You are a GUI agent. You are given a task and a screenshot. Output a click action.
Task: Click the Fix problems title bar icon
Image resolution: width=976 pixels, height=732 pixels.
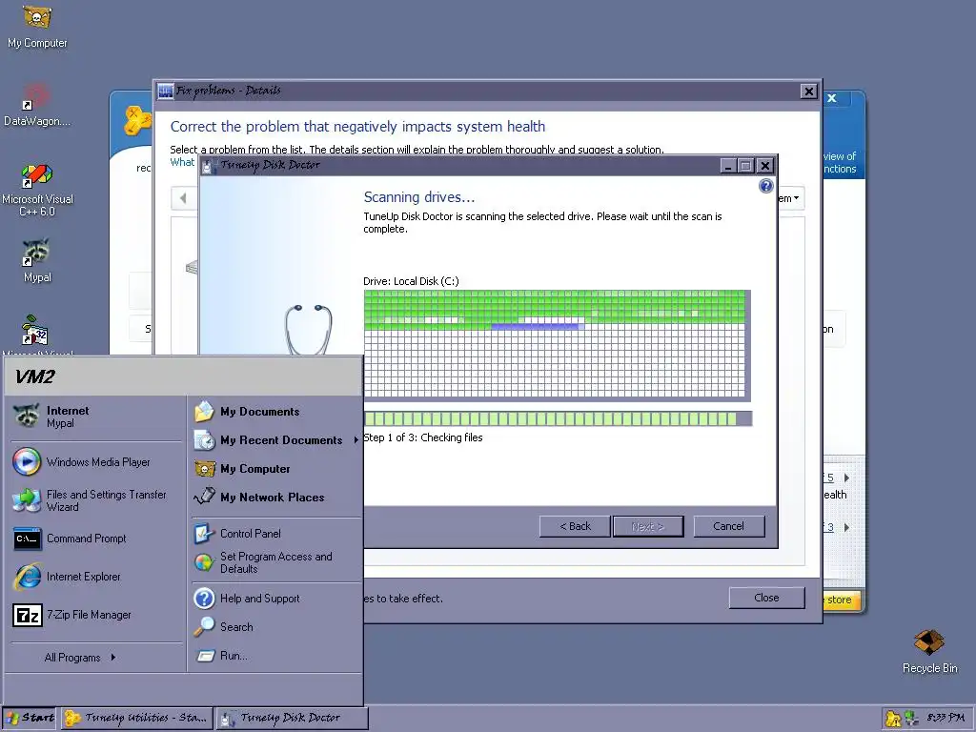165,91
